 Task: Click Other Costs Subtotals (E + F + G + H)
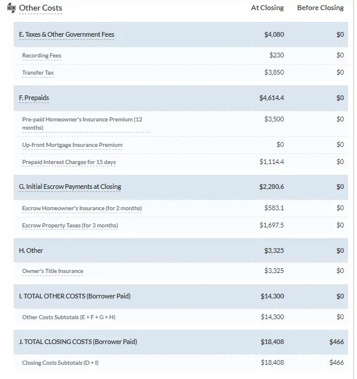click(69, 317)
